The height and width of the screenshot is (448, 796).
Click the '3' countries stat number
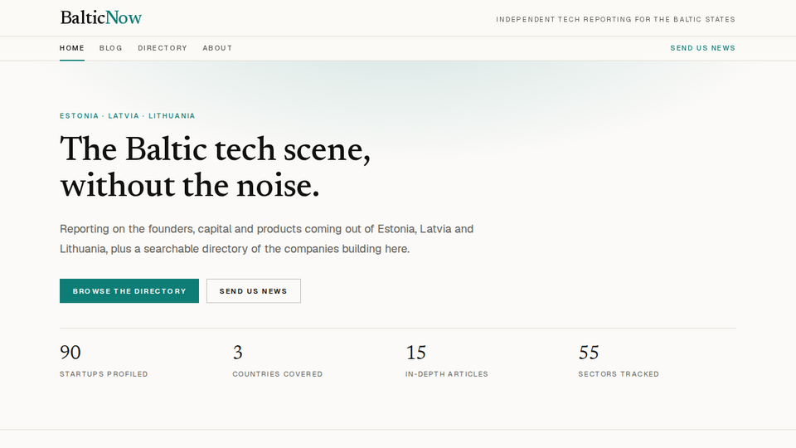pyautogui.click(x=238, y=353)
